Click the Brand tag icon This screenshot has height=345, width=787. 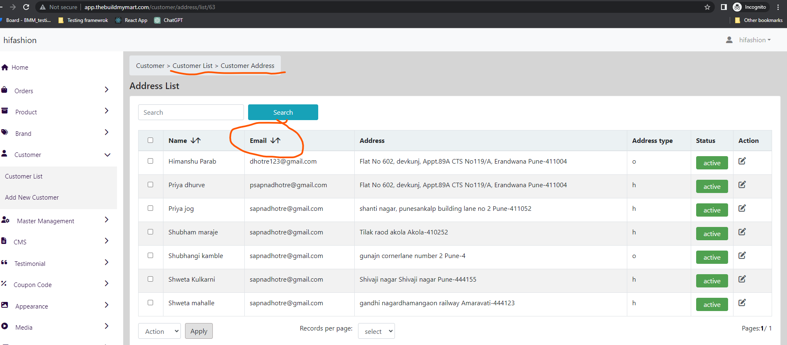[5, 132]
